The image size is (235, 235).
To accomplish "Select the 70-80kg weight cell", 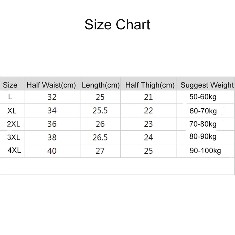I will point(203,124).
